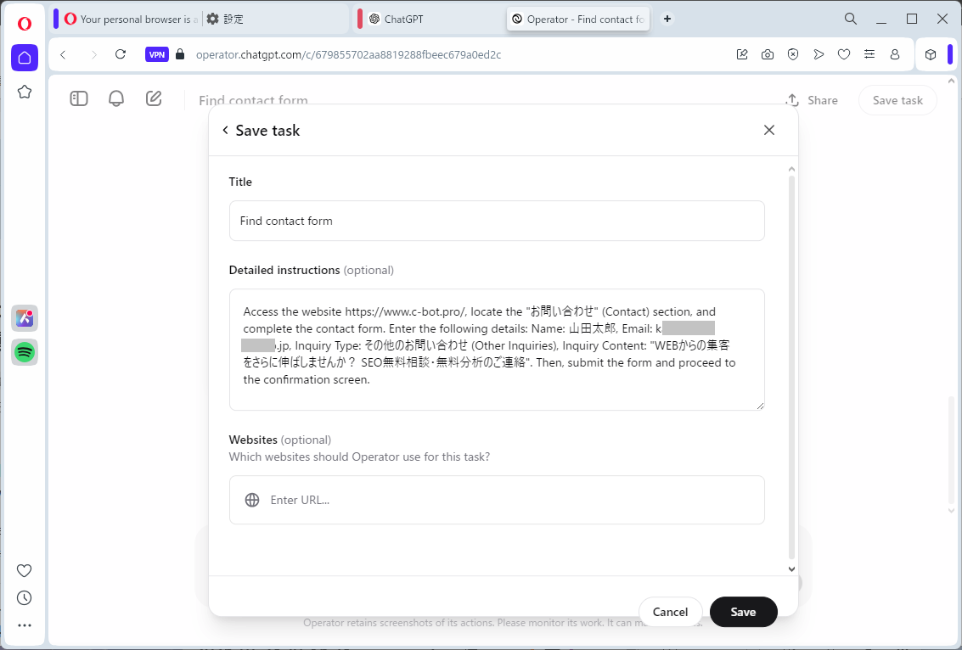Image resolution: width=962 pixels, height=650 pixels.
Task: Click the black Save button
Action: 743,612
